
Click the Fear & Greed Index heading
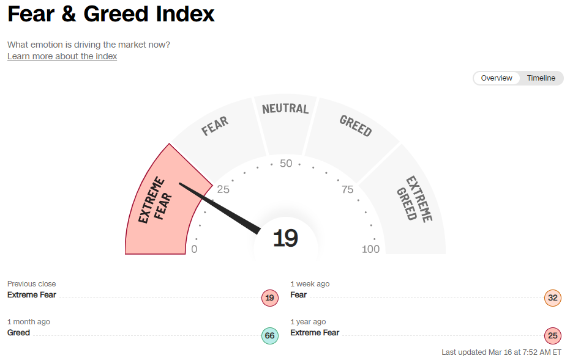tap(110, 14)
